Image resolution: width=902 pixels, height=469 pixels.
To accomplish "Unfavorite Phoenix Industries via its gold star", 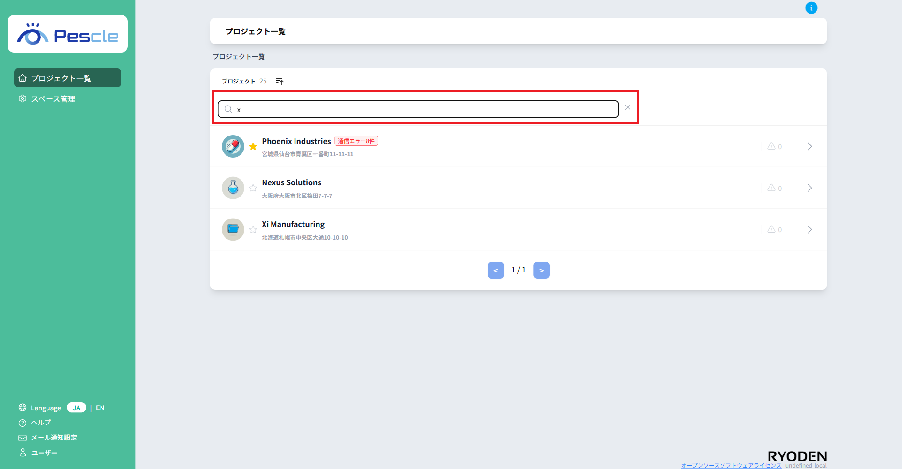I will [253, 146].
